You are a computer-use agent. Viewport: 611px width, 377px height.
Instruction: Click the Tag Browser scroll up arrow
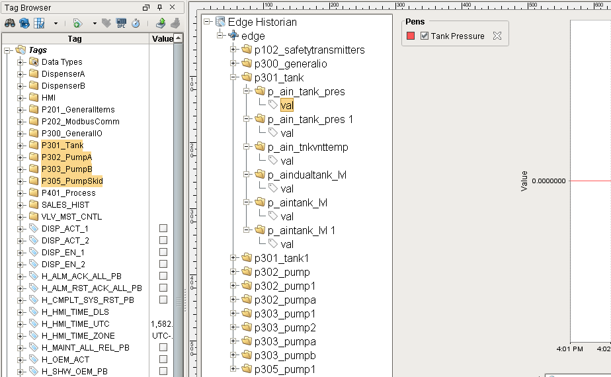(178, 38)
